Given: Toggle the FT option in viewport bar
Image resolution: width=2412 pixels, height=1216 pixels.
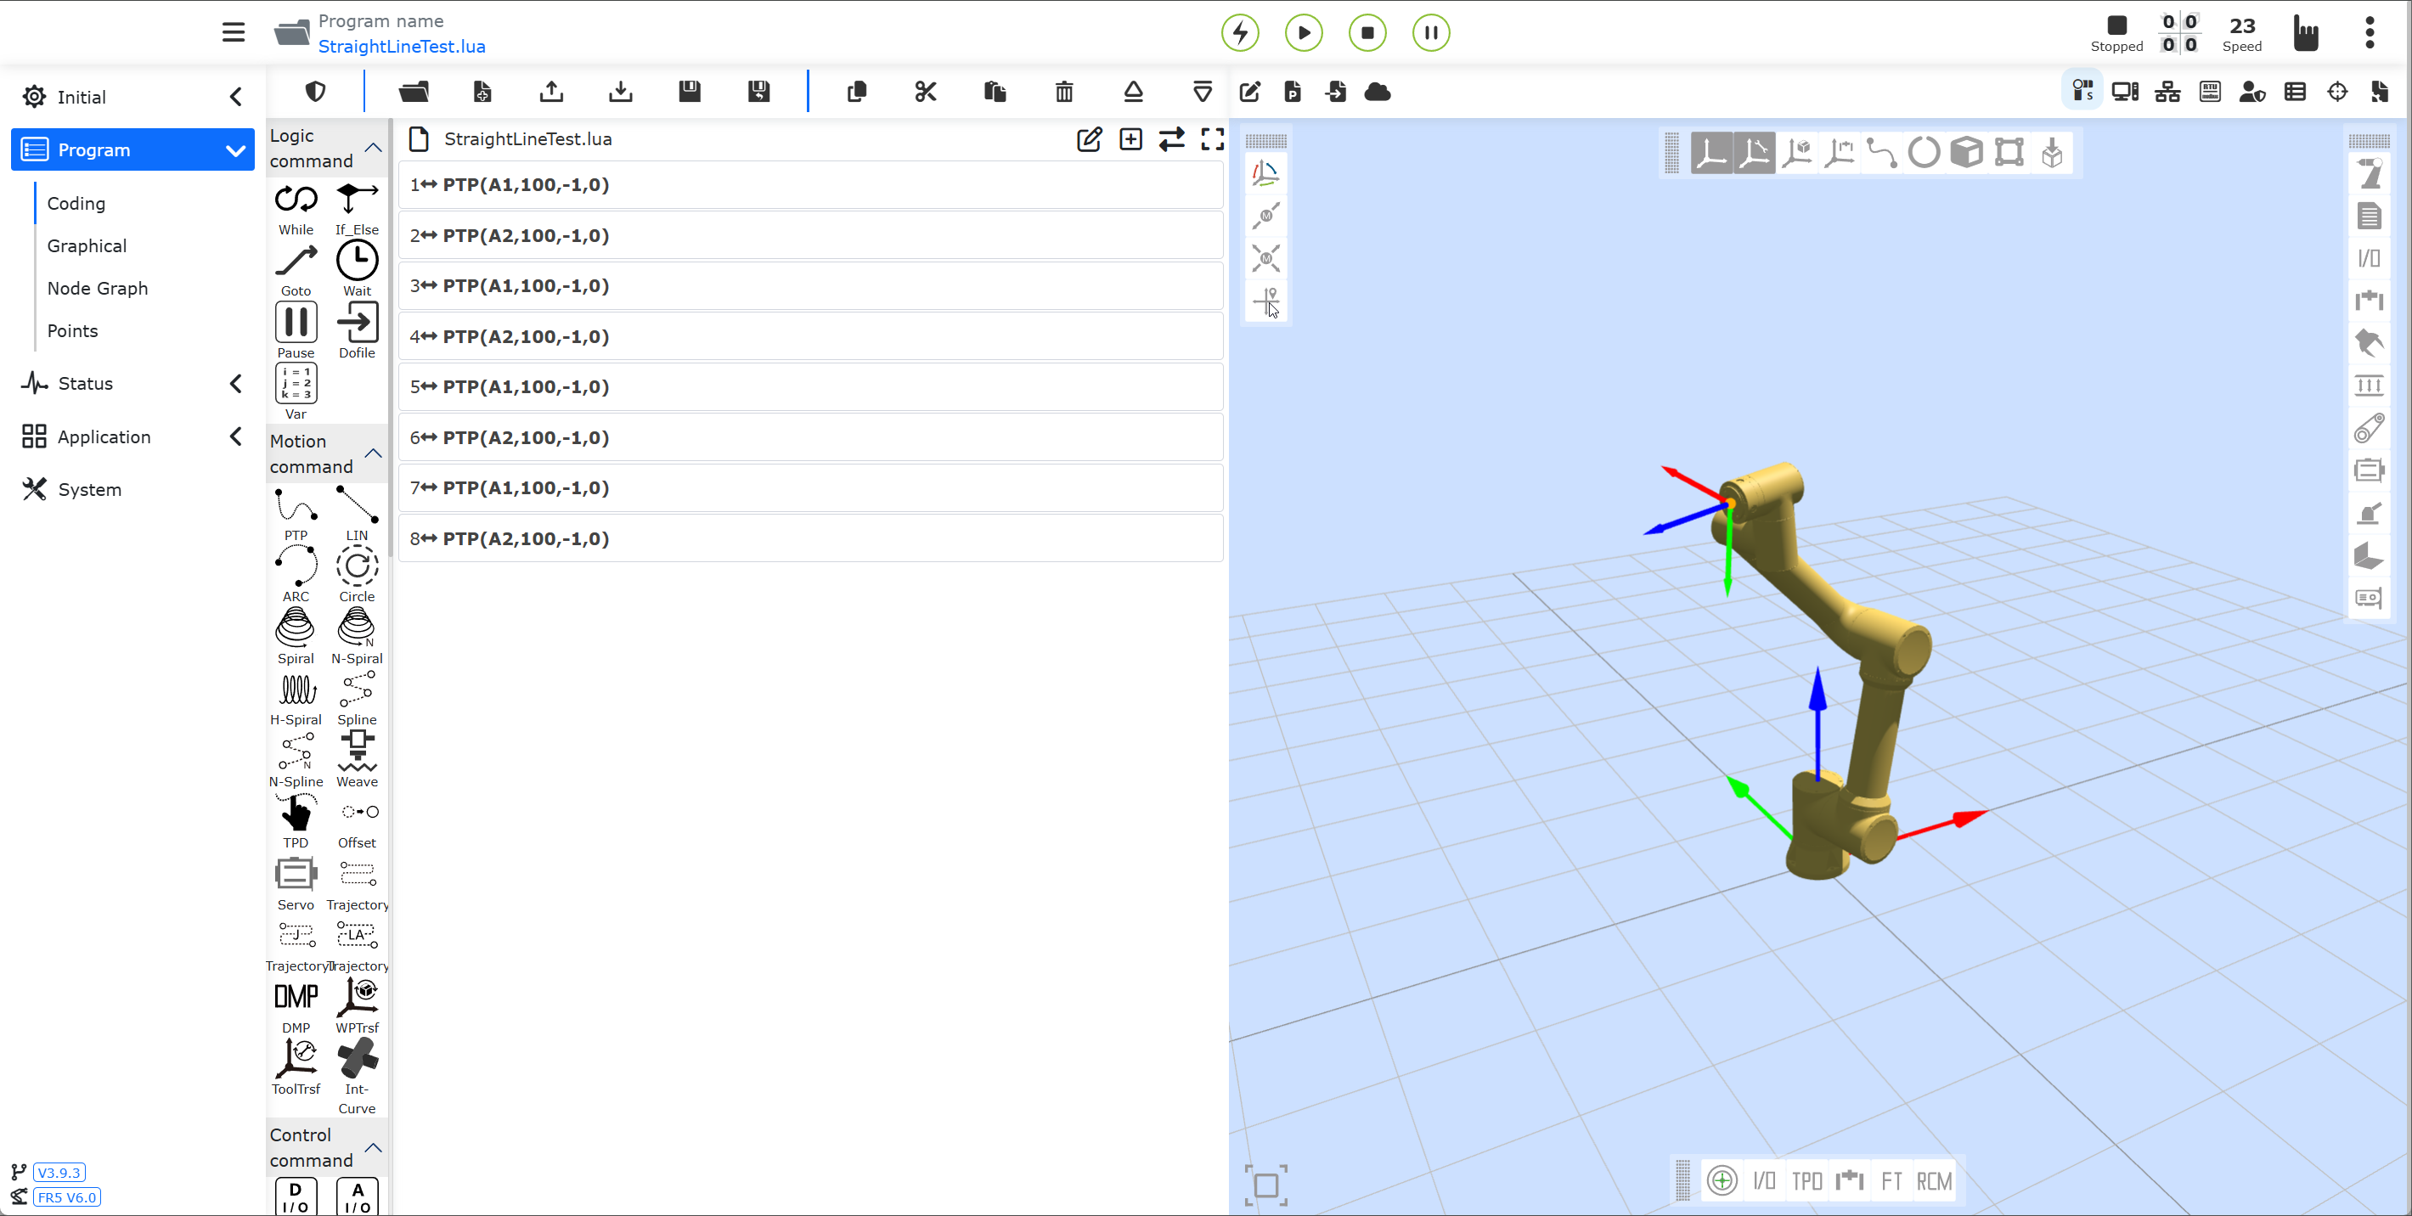Looking at the screenshot, I should [1891, 1180].
